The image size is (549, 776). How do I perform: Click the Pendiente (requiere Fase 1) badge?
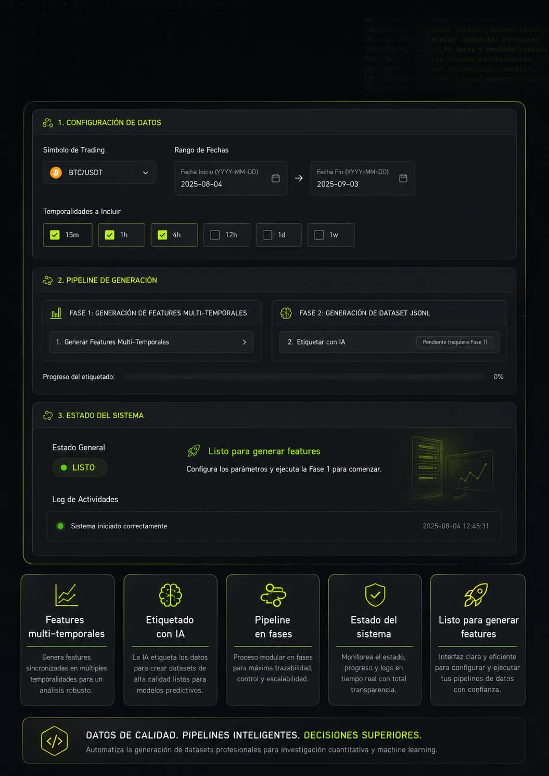[455, 342]
